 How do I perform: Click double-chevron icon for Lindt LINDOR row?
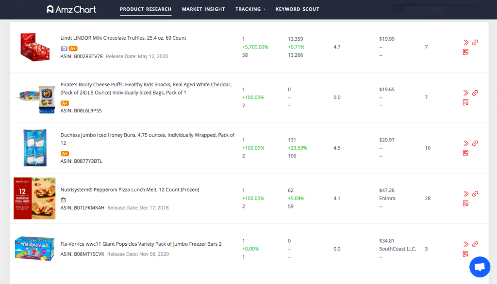click(465, 43)
